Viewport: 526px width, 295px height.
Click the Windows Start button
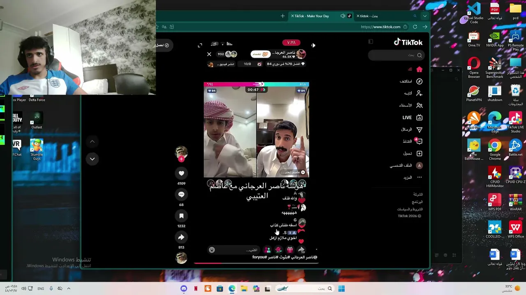click(341, 288)
